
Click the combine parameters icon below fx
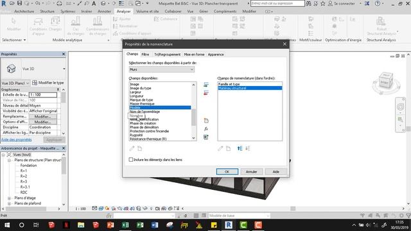206,137
